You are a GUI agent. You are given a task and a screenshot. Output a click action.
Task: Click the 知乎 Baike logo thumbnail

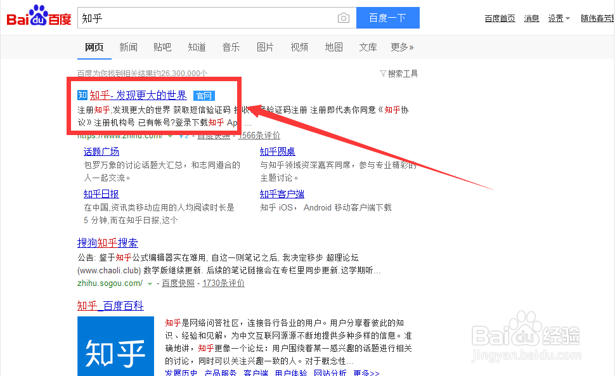[115, 346]
